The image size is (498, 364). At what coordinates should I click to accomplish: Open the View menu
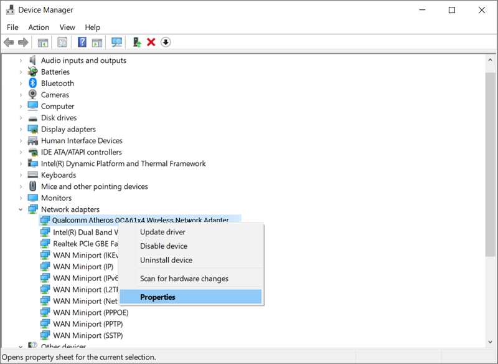(x=67, y=27)
